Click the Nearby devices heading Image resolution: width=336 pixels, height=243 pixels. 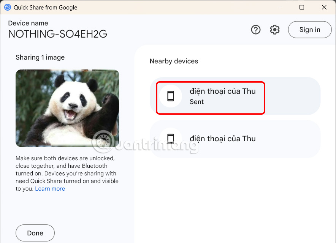pos(174,61)
